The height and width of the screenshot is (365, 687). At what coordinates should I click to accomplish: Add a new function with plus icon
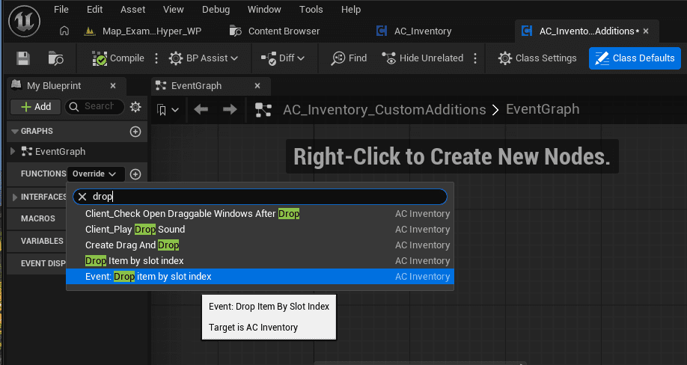[x=135, y=174]
